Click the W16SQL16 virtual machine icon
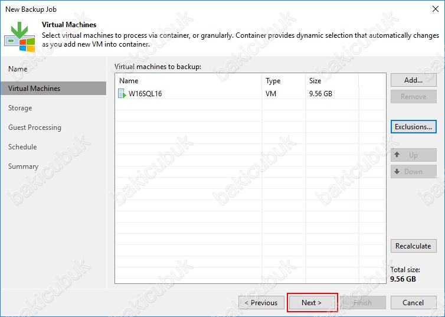Image resolution: width=445 pixels, height=317 pixels. pos(122,94)
